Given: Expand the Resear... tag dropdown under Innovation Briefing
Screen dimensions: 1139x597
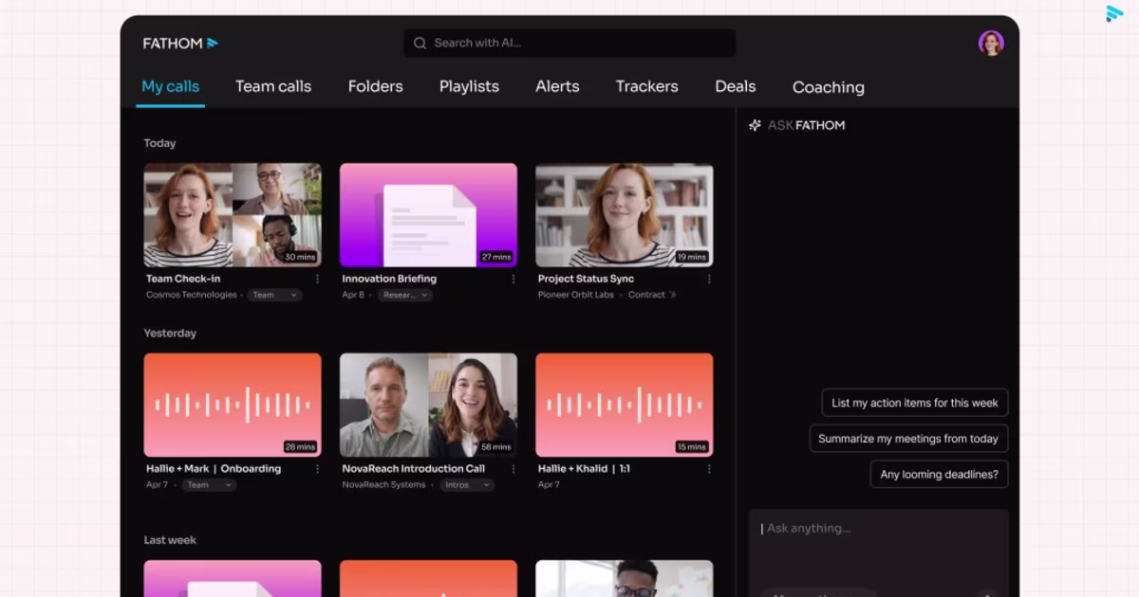Looking at the screenshot, I should click(405, 295).
